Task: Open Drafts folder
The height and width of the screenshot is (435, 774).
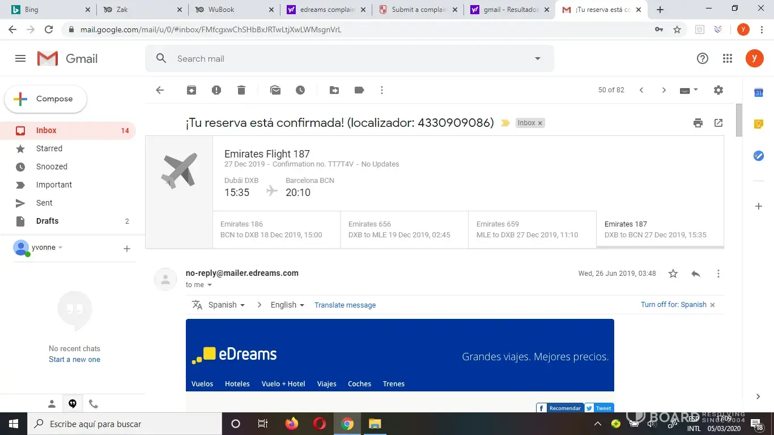Action: point(68,221)
